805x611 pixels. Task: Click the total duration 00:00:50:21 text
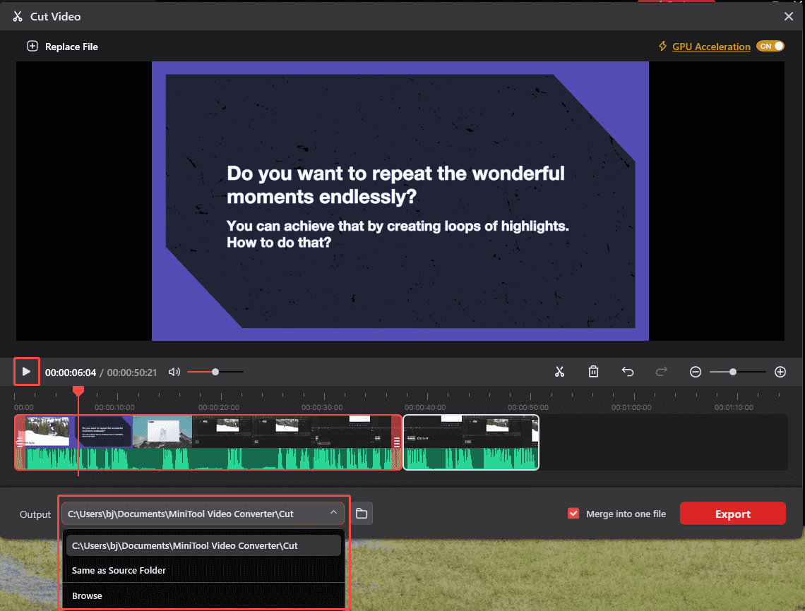(x=132, y=373)
